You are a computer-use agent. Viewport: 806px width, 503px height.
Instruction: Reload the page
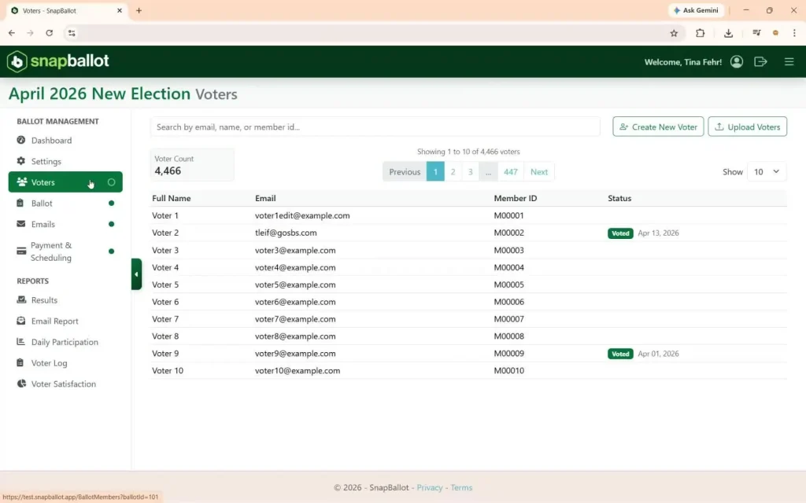(50, 33)
